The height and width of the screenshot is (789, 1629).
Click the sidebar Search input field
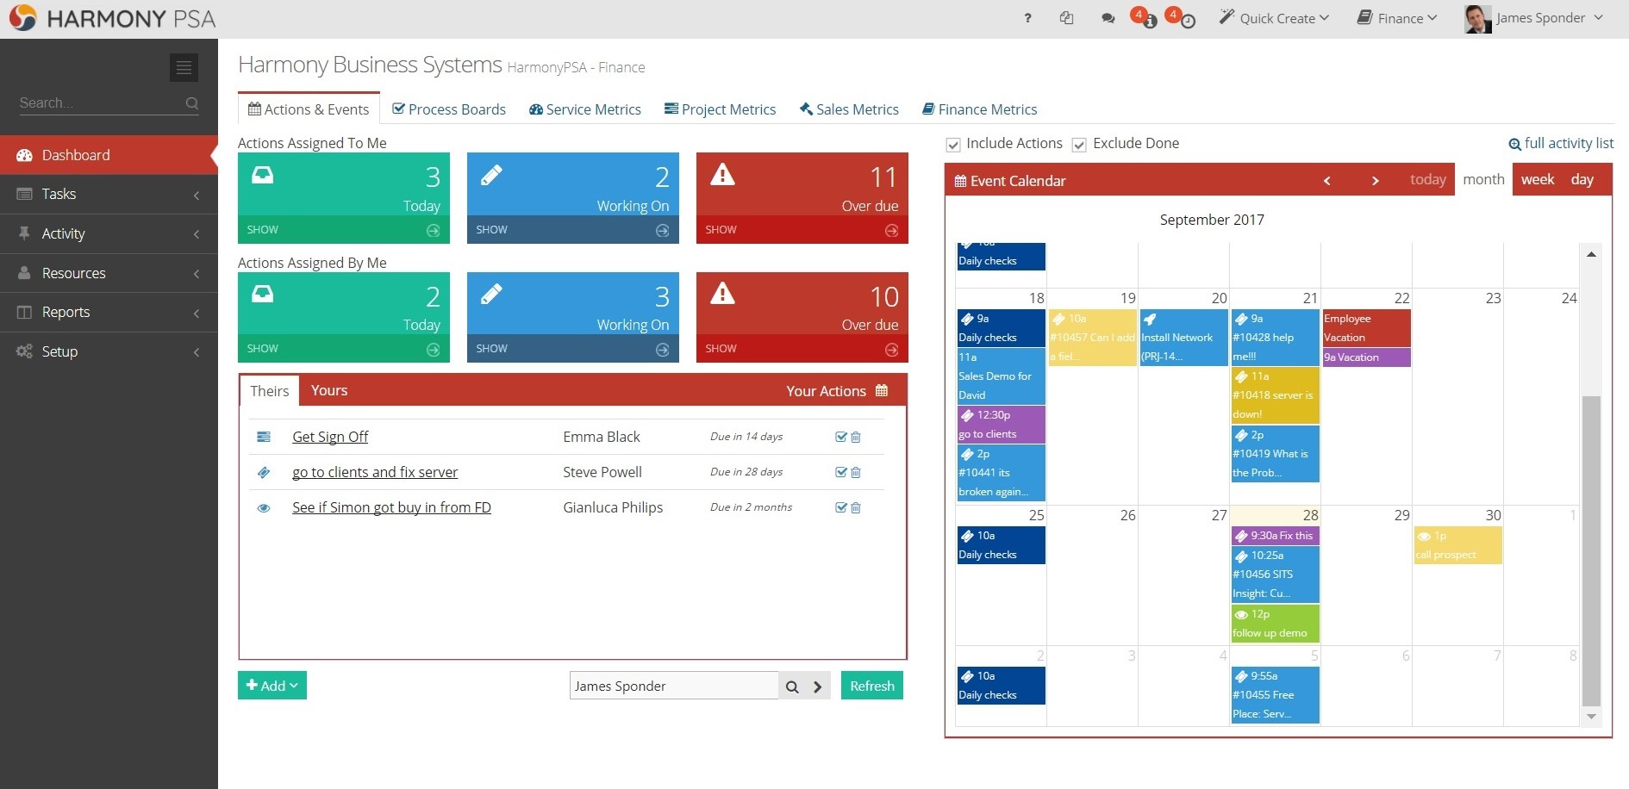(101, 103)
